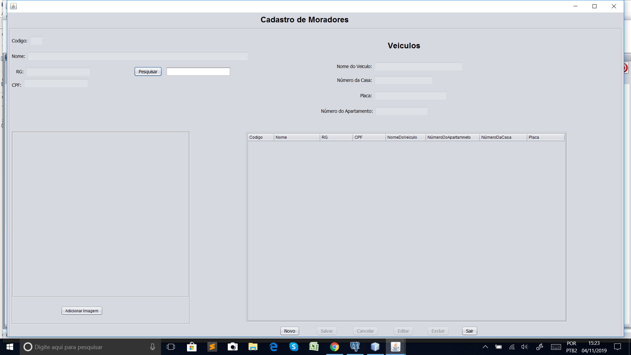Screen dimensions: 631x355
Task: Open the Windows Task View button
Action: tap(171, 347)
